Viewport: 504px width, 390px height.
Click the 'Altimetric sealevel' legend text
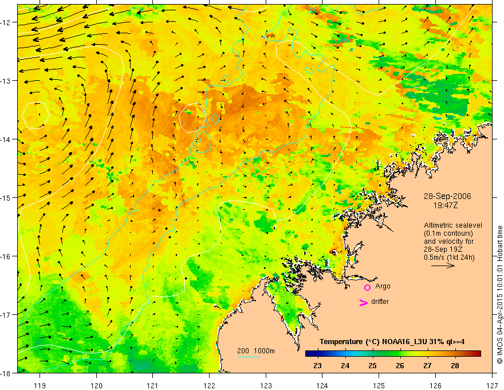(x=453, y=225)
